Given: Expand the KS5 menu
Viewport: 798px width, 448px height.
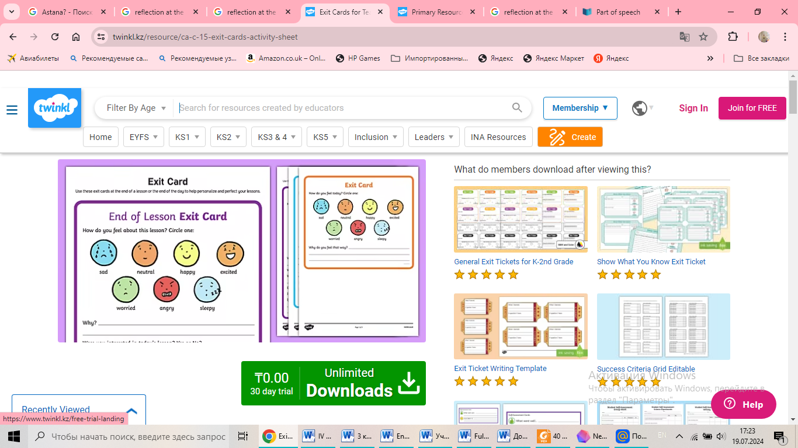Looking at the screenshot, I should click(x=325, y=137).
